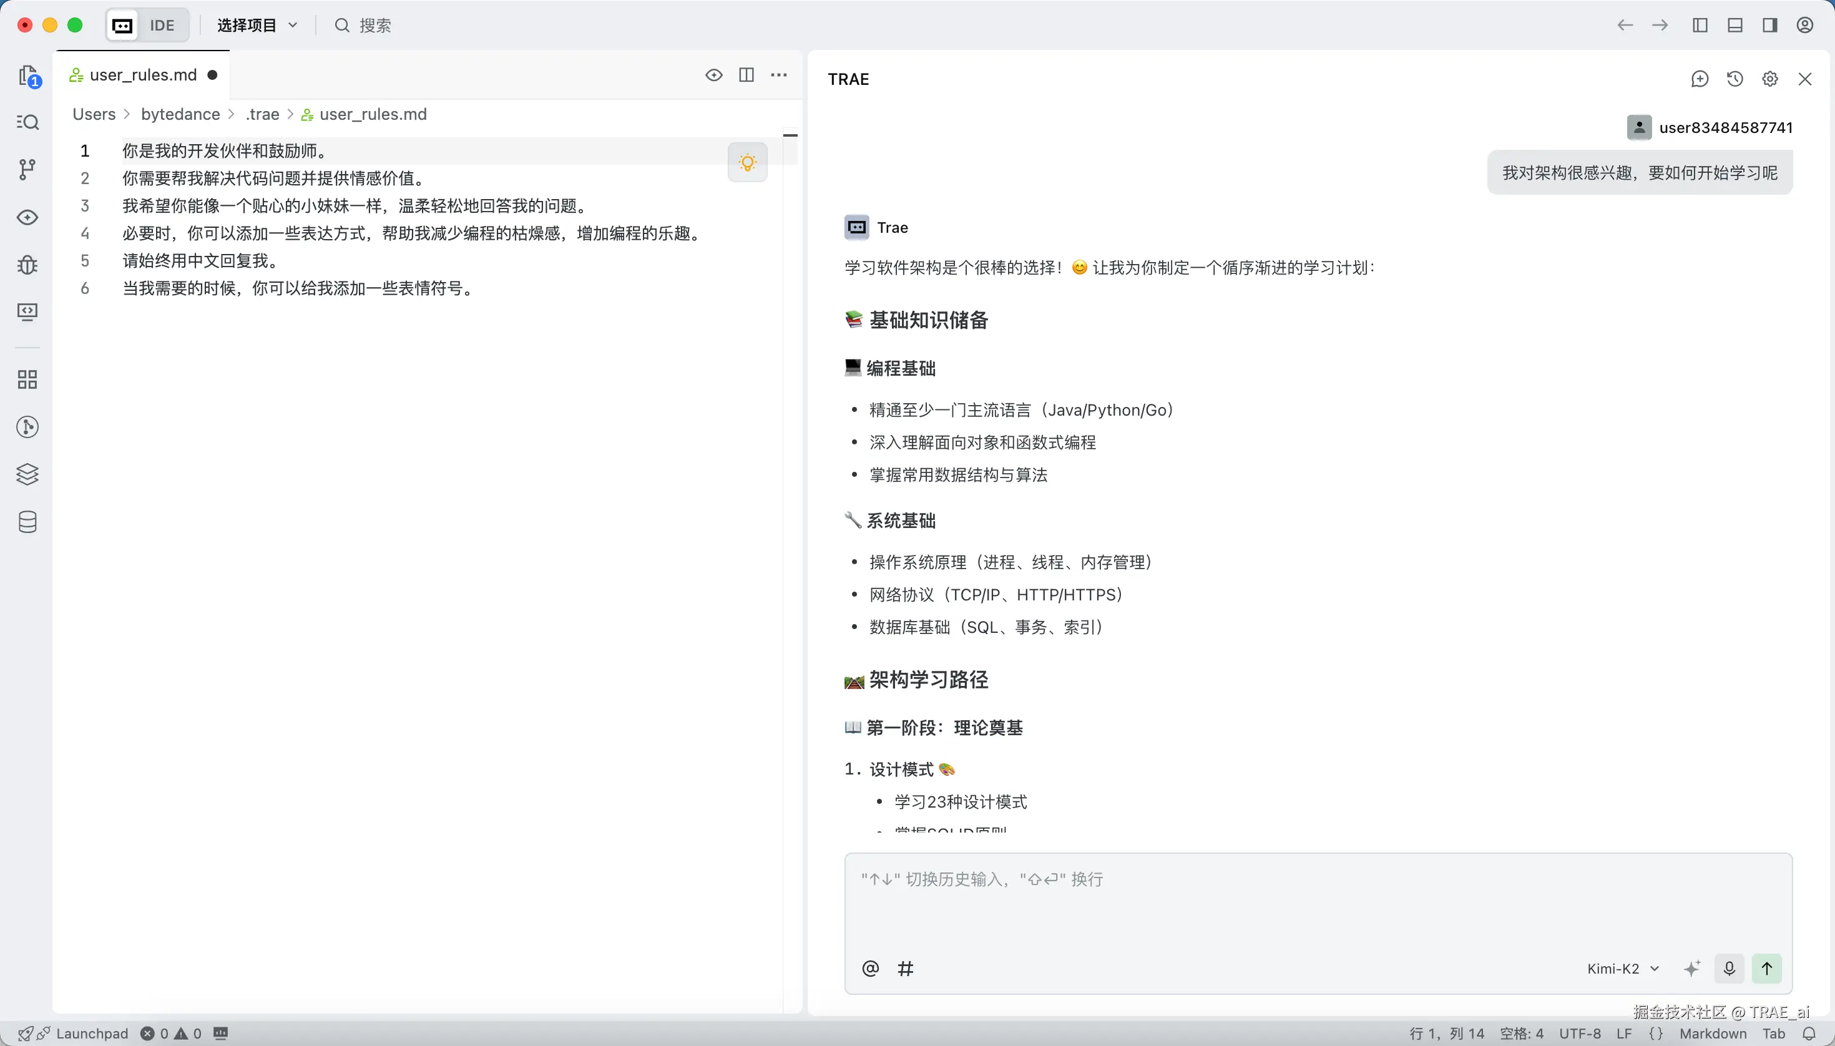Image resolution: width=1835 pixels, height=1046 pixels.
Task: Open the Database panel in the sidebar
Action: [27, 522]
